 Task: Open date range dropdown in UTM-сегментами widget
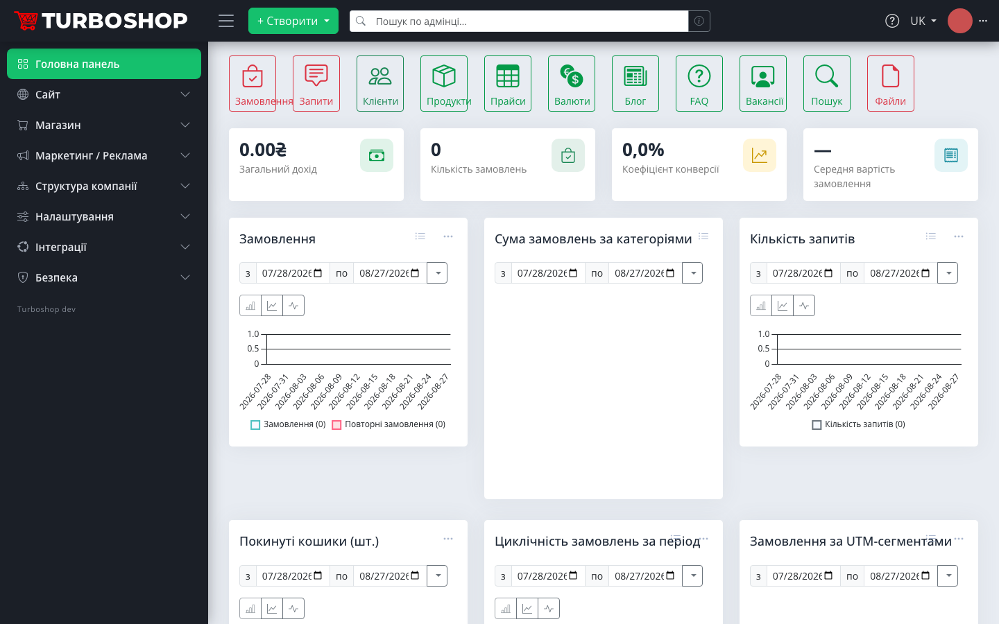tap(948, 576)
